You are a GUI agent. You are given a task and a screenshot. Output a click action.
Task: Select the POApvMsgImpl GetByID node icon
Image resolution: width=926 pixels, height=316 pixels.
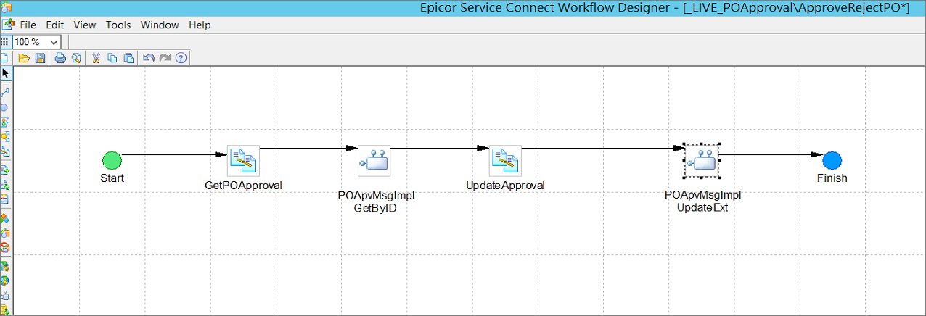point(374,161)
